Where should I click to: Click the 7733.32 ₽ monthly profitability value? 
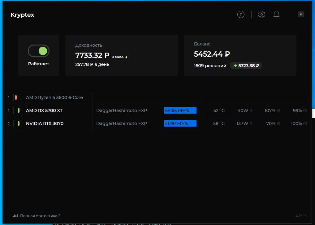pyautogui.click(x=92, y=55)
